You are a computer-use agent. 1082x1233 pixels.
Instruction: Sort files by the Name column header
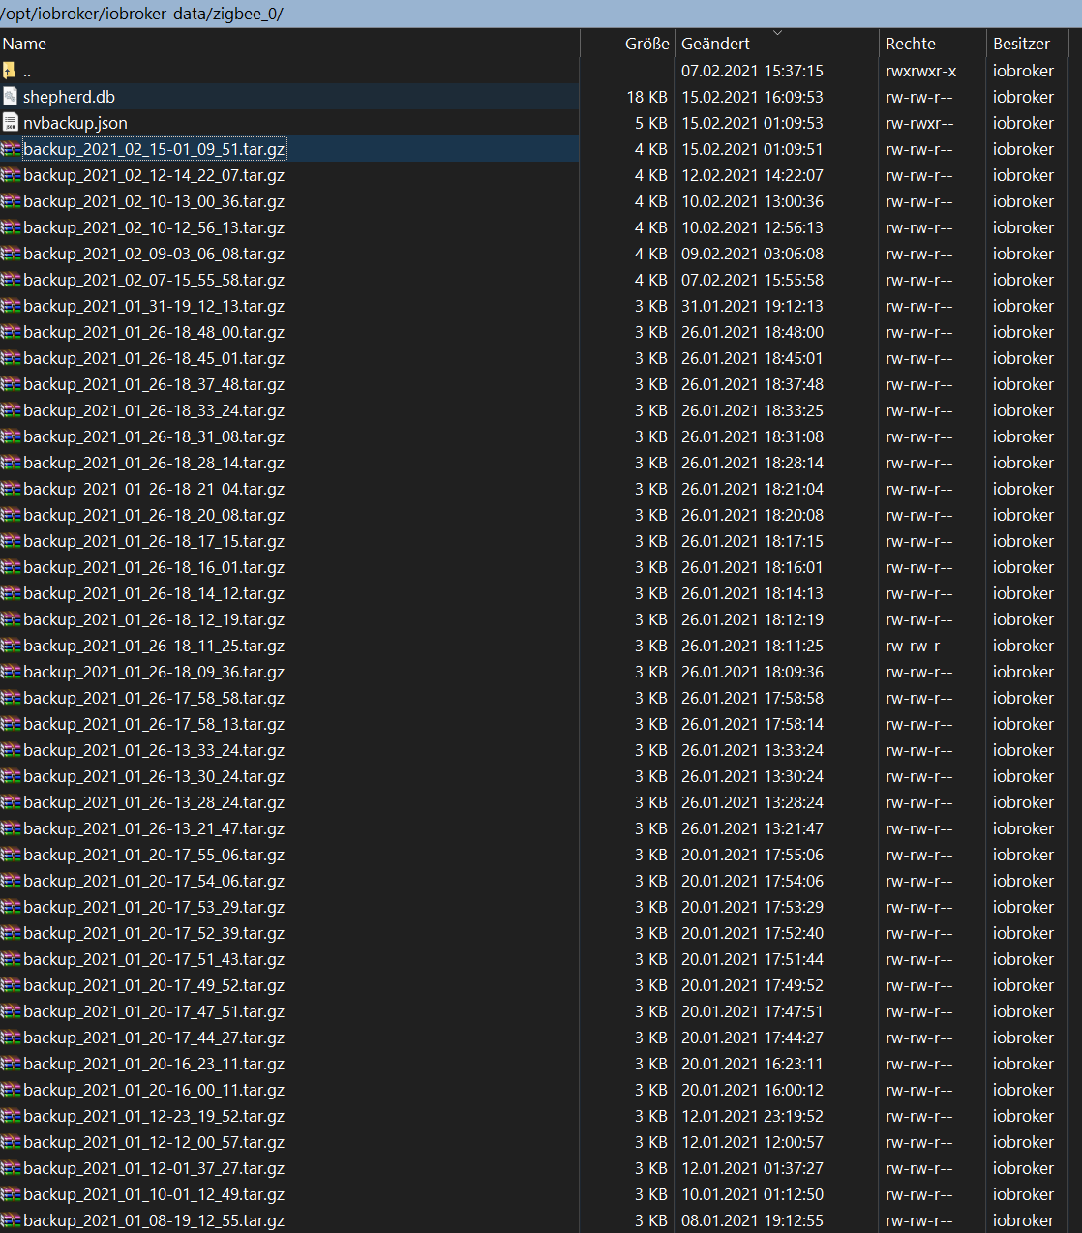point(289,44)
